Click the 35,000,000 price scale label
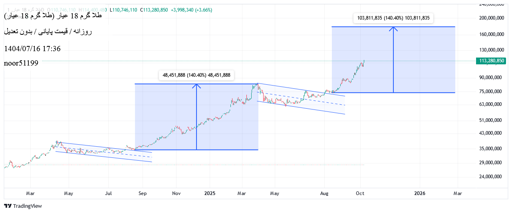 [490, 149]
